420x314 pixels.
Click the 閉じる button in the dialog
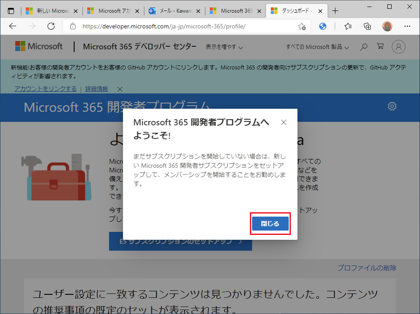pyautogui.click(x=270, y=224)
